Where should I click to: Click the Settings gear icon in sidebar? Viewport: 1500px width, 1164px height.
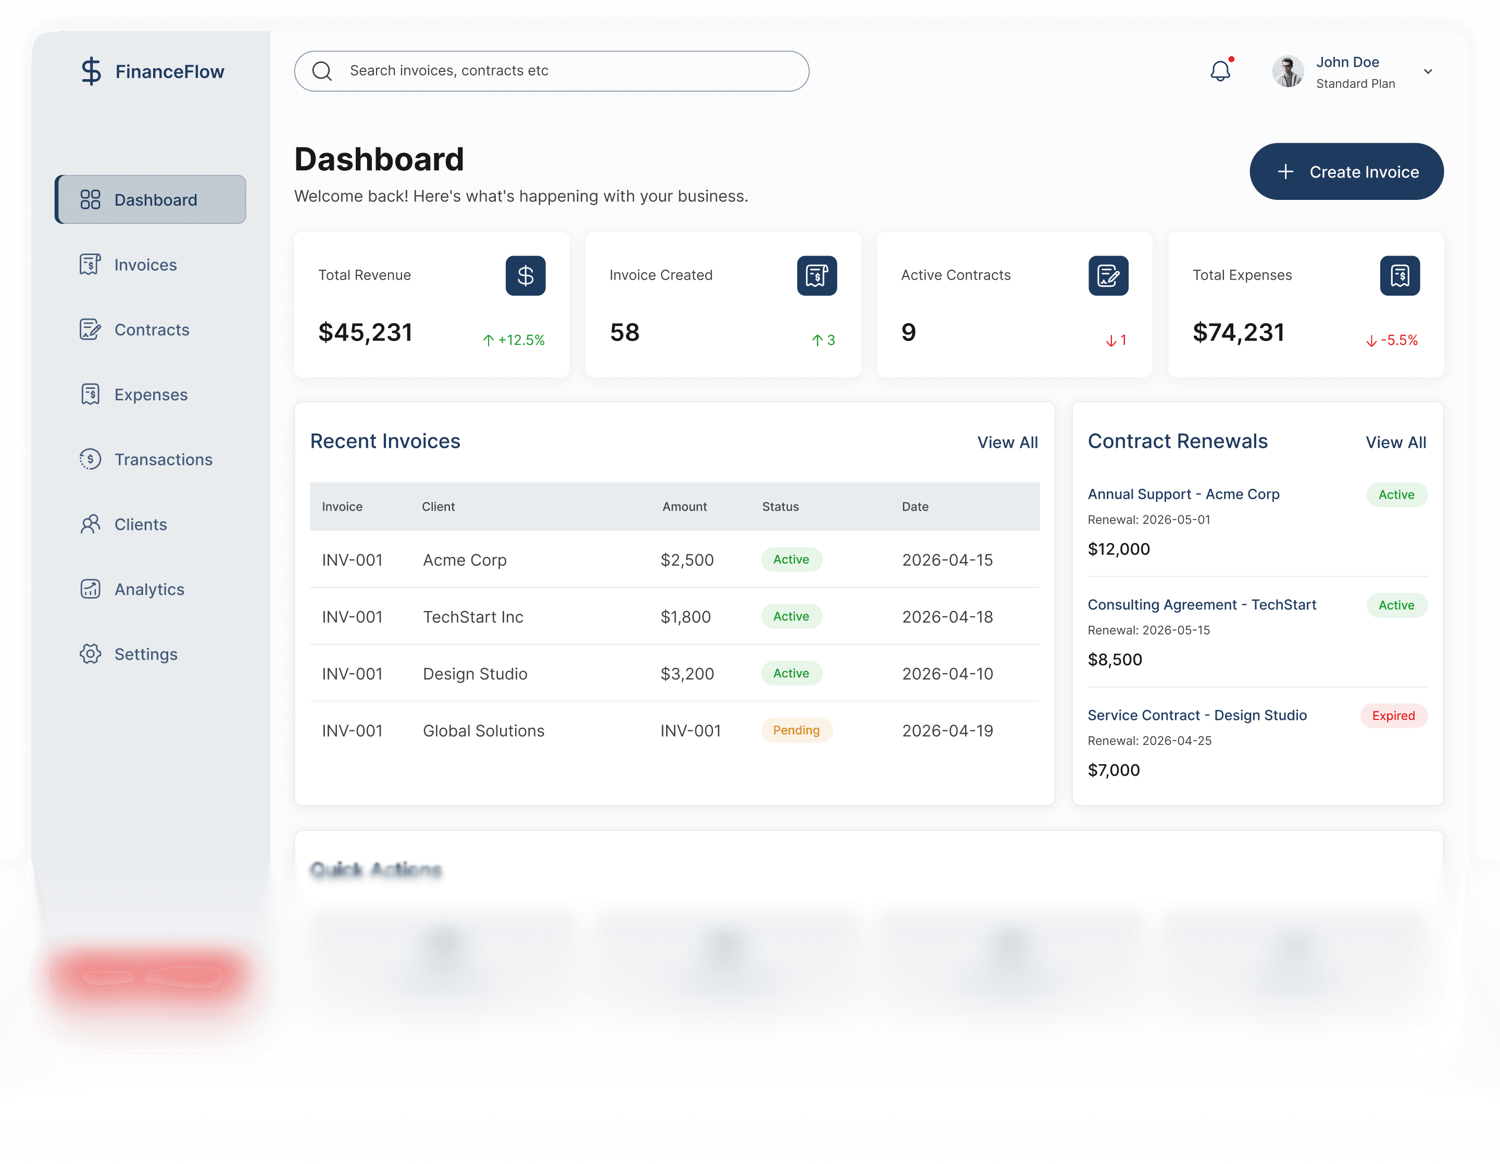pyautogui.click(x=90, y=654)
